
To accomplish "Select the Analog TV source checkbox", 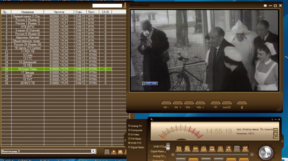I will coord(129,126).
